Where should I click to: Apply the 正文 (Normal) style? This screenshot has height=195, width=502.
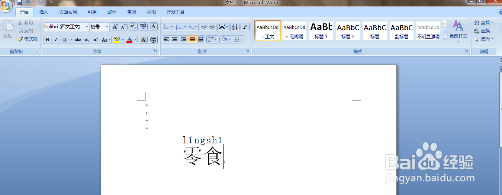click(268, 31)
